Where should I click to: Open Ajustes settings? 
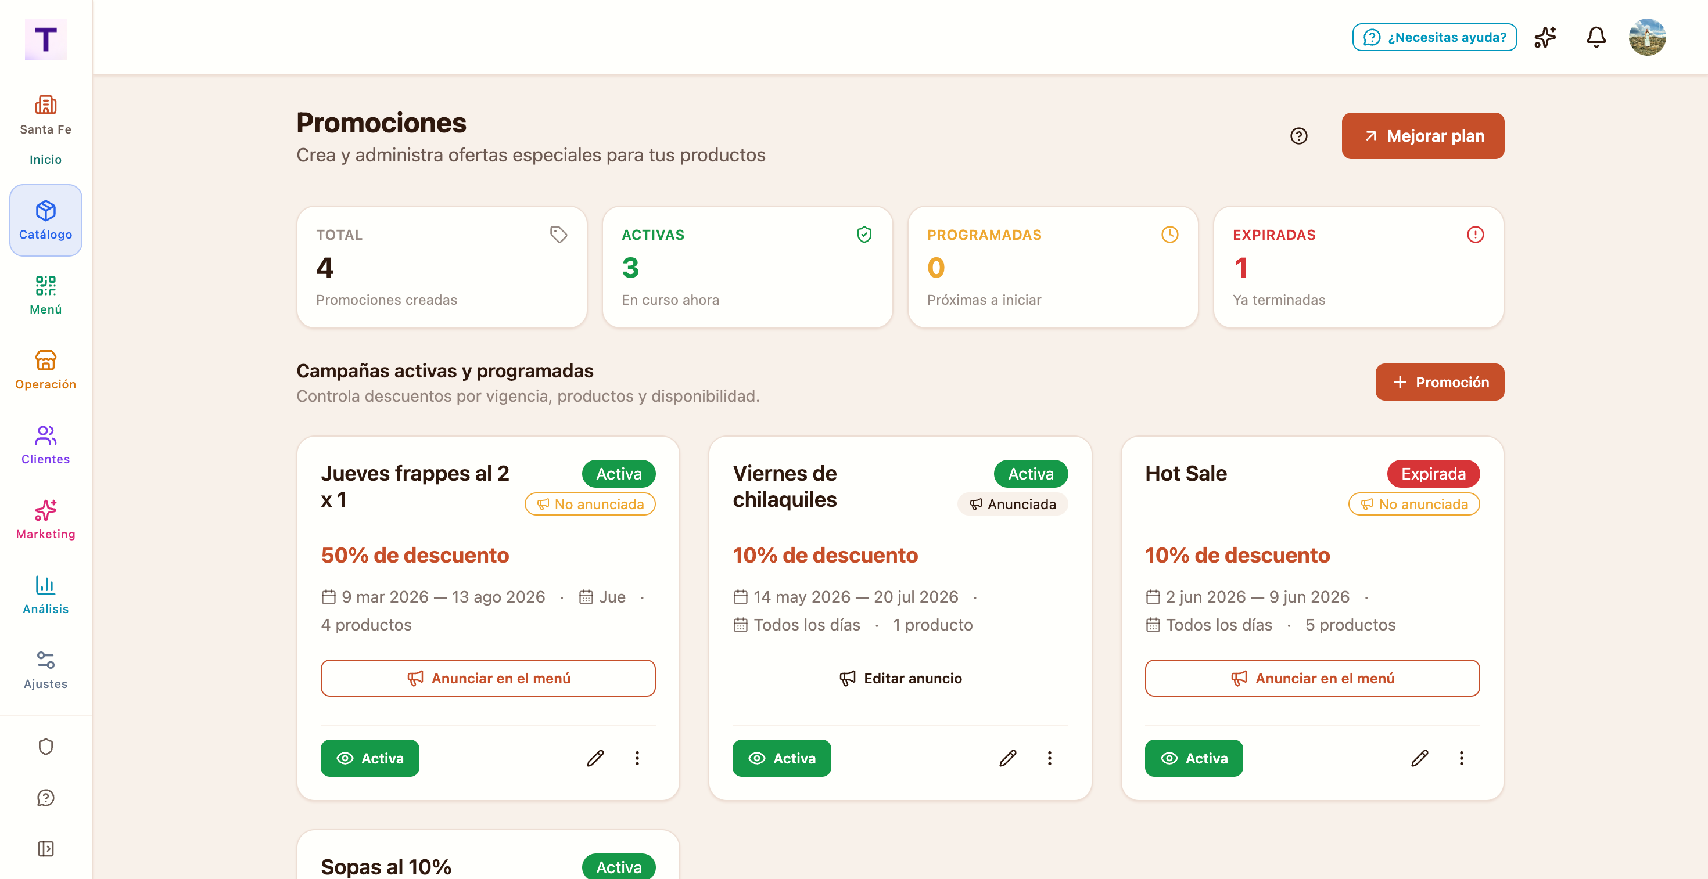[x=45, y=669]
